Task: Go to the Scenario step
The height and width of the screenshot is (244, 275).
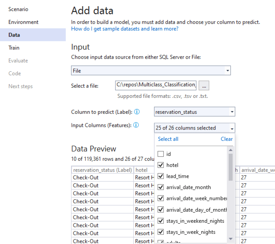Action: 18,9
